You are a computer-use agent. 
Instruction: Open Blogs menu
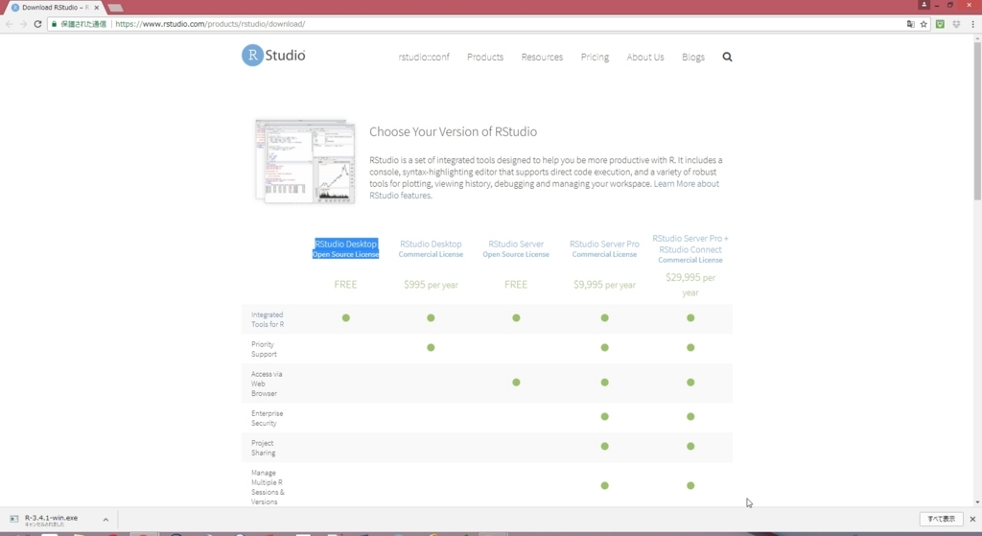tap(693, 57)
